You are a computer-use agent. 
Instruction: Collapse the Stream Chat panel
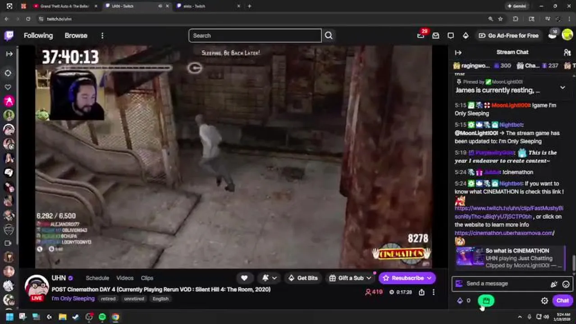(x=458, y=53)
